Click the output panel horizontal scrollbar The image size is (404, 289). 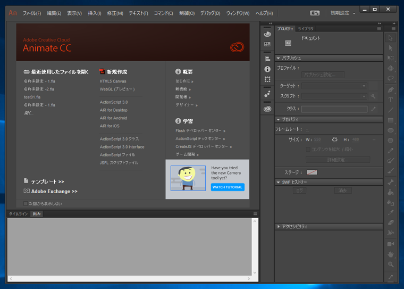tap(130, 278)
